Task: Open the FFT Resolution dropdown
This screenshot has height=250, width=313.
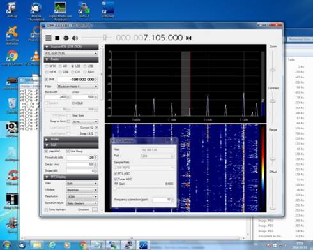Action: click(x=82, y=196)
